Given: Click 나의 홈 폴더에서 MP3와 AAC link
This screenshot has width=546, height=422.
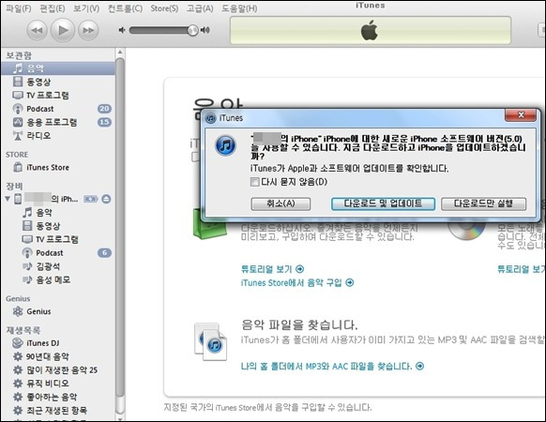Looking at the screenshot, I should [332, 367].
